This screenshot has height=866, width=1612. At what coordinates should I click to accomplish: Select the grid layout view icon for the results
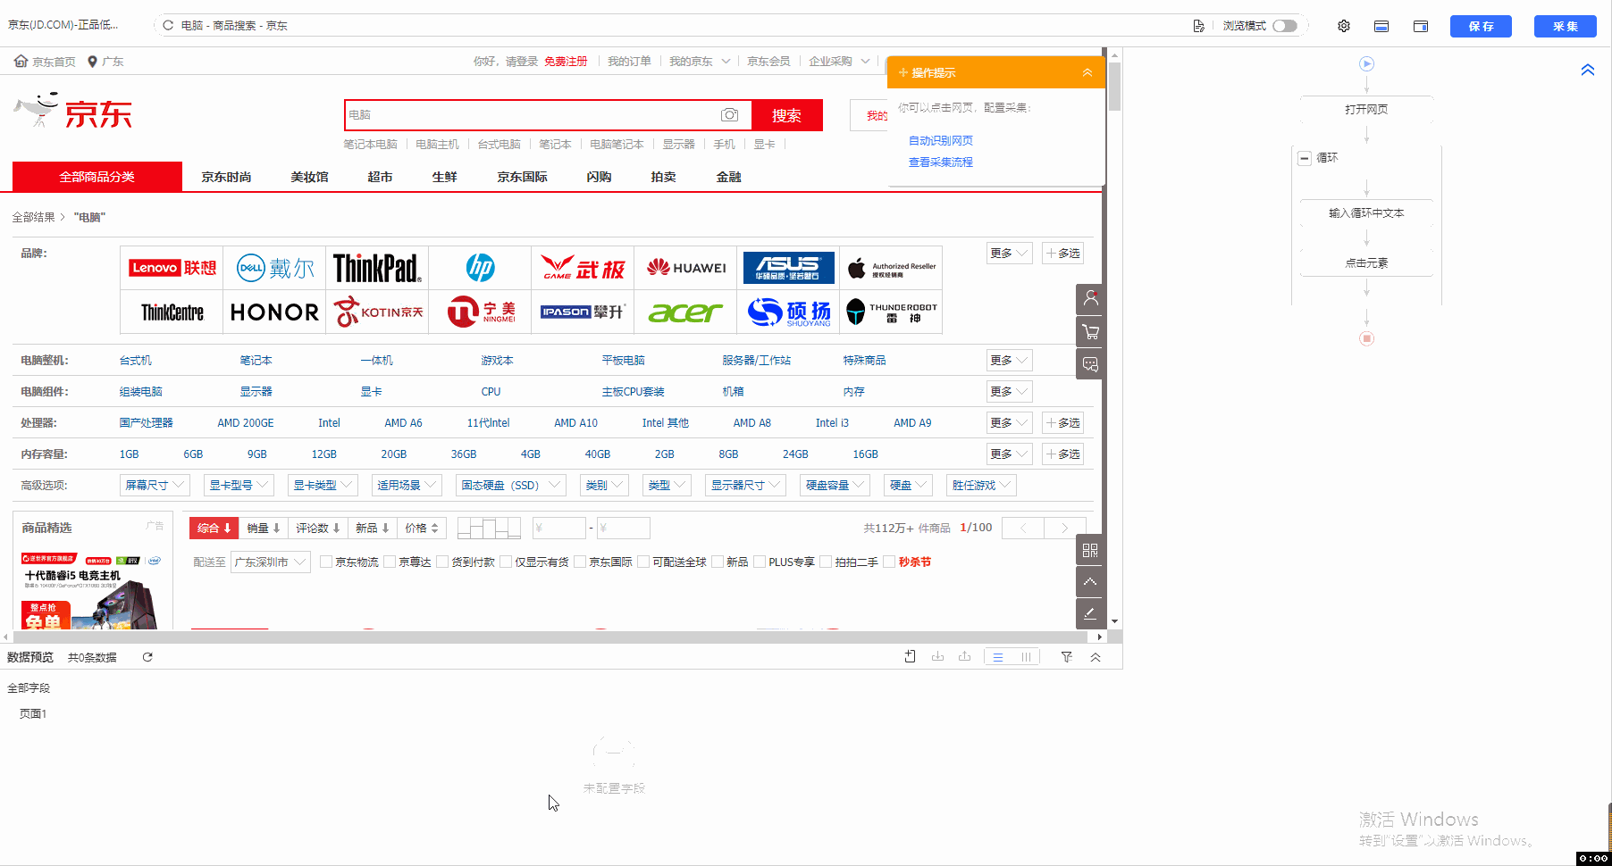tap(489, 529)
